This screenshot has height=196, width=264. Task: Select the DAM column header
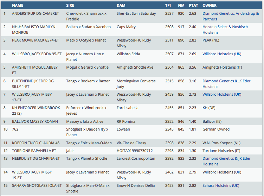click(x=121, y=5)
